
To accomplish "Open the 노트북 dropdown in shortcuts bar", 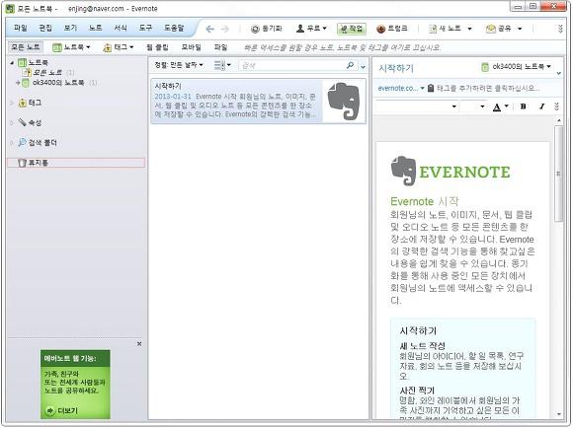I will tap(71, 47).
